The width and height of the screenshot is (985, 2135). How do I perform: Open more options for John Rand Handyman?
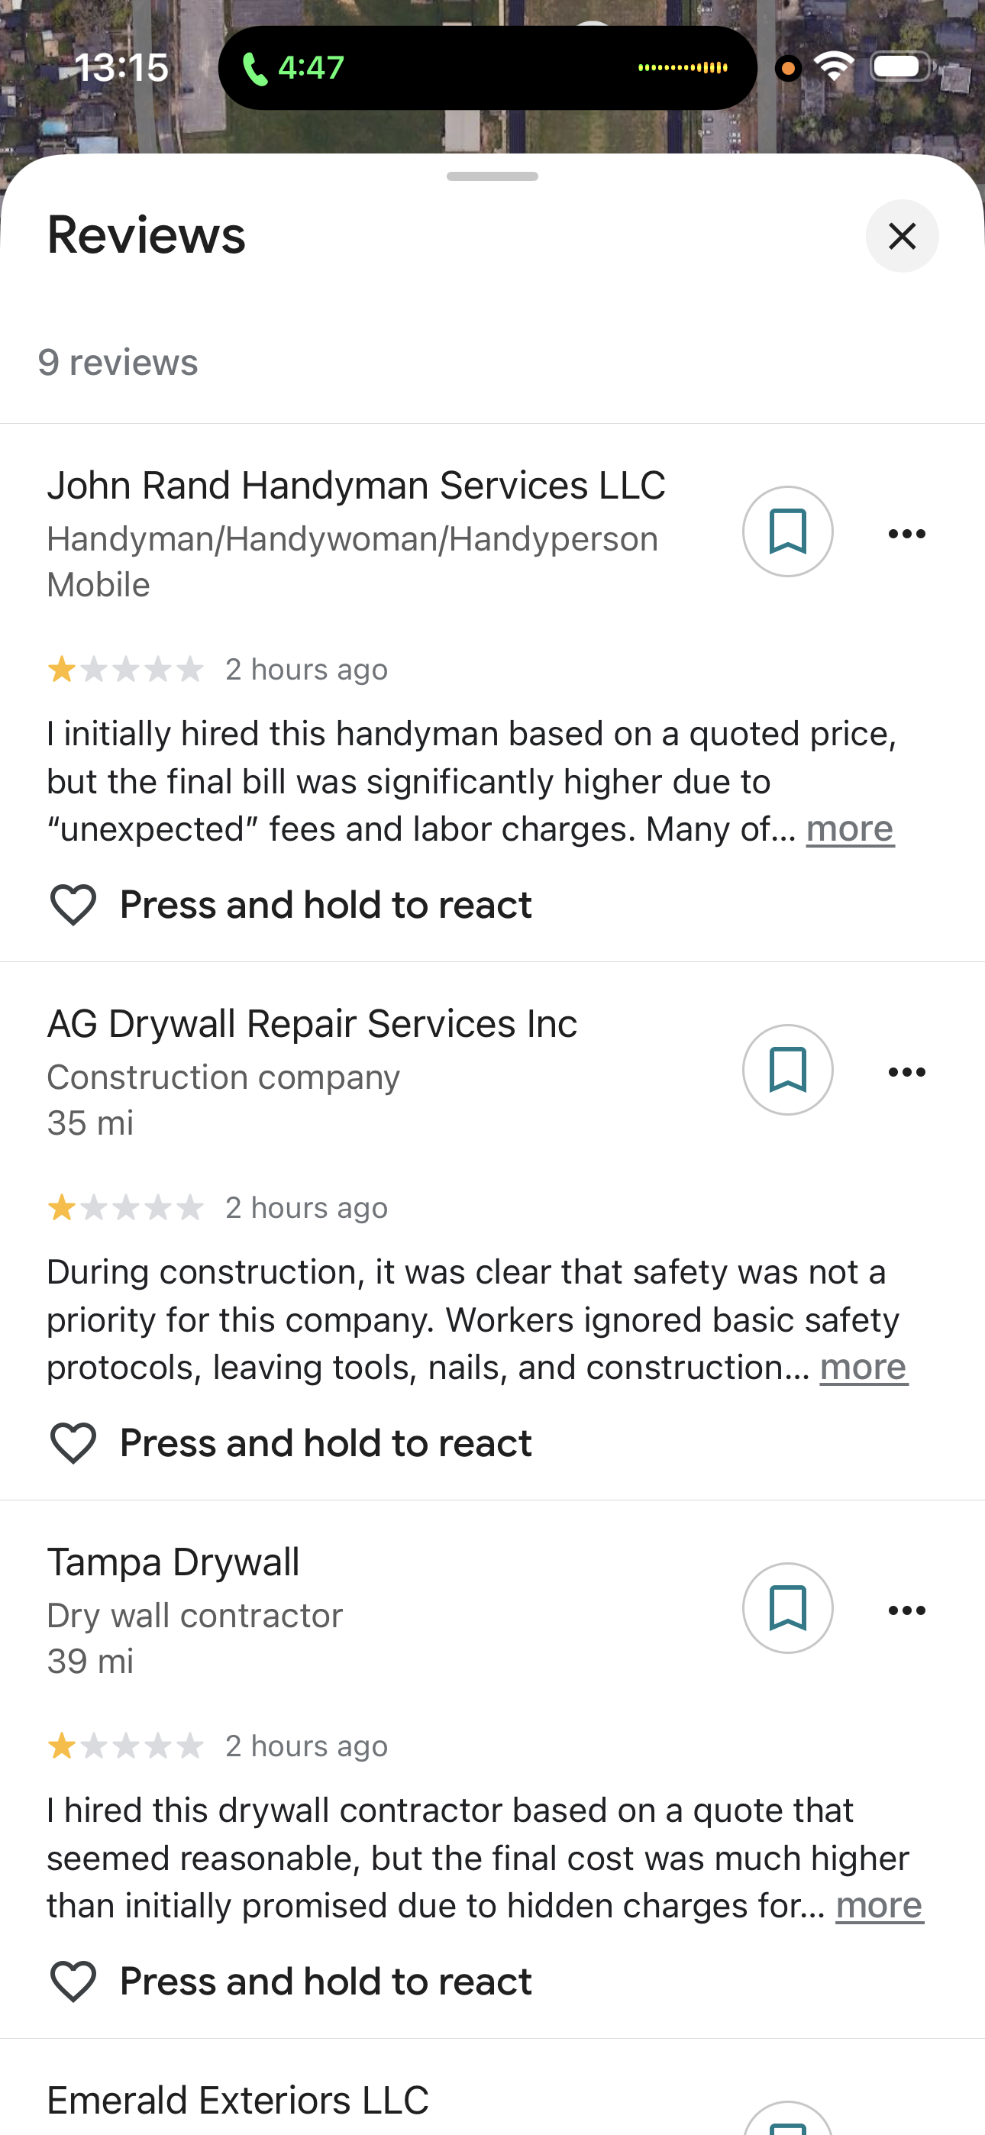[x=906, y=534]
